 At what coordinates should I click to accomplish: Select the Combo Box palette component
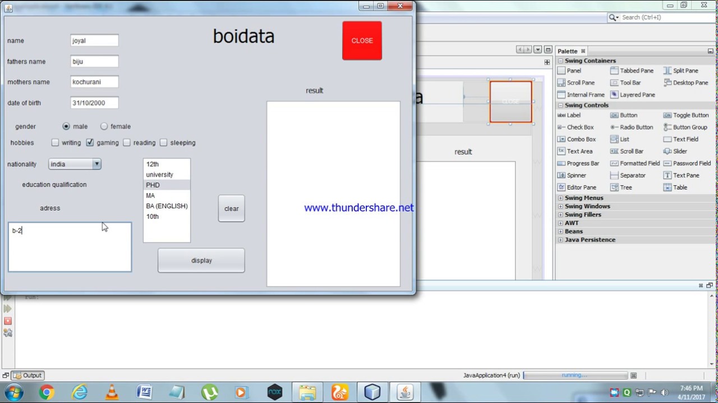[x=577, y=139]
